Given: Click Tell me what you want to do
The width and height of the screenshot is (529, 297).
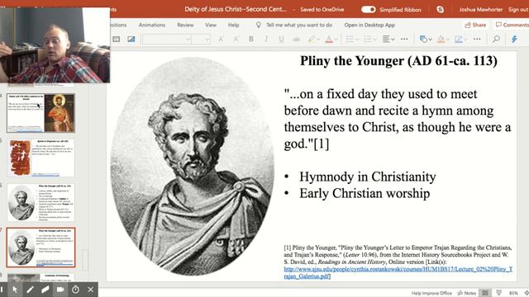Looking at the screenshot, I should [x=299, y=25].
